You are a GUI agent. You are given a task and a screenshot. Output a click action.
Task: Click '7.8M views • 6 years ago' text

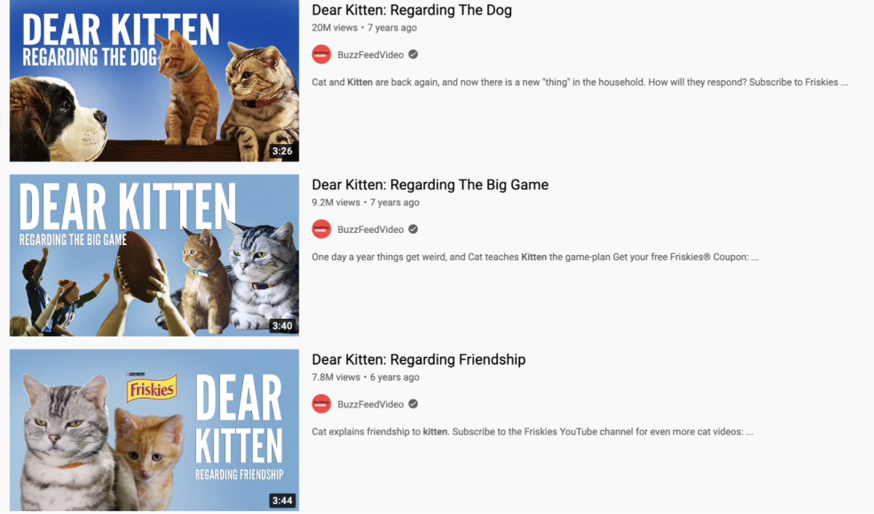point(366,377)
